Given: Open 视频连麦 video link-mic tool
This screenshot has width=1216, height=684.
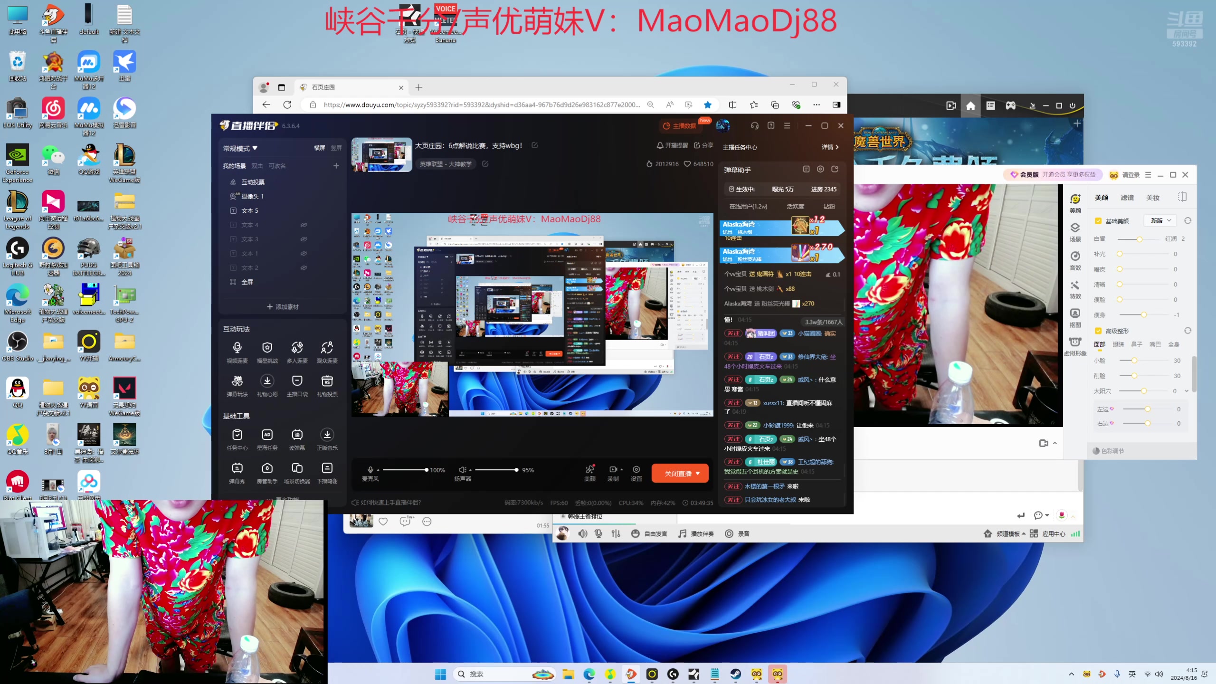Looking at the screenshot, I should 237,352.
